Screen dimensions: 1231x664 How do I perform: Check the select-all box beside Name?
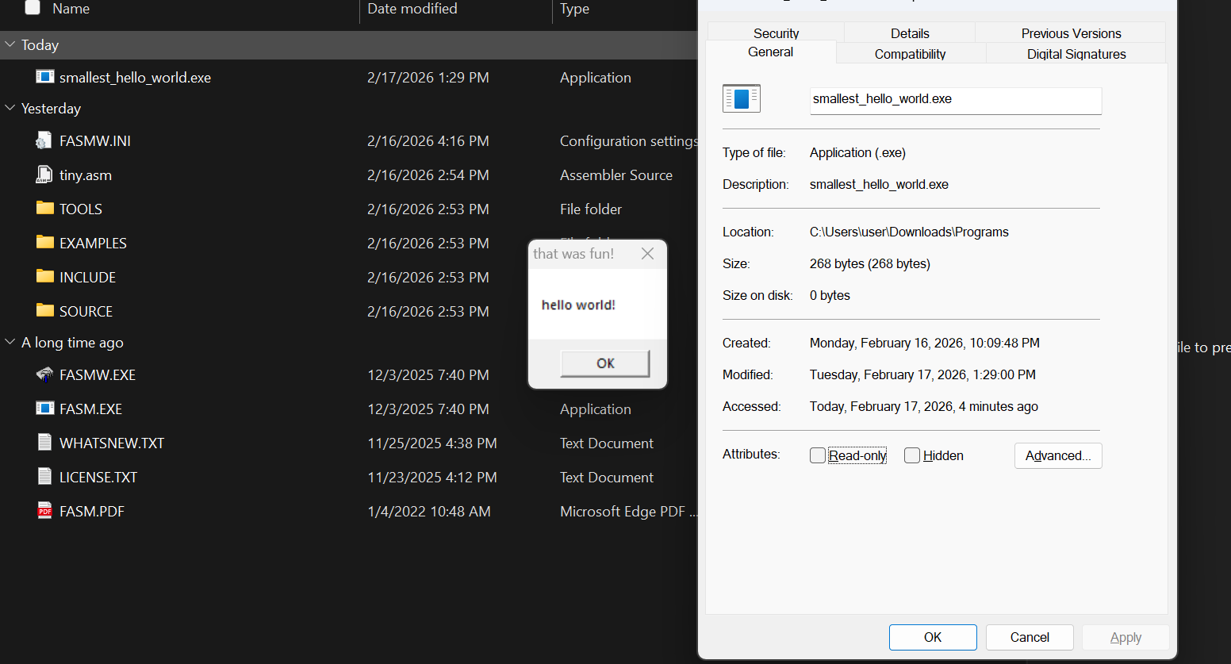(33, 8)
